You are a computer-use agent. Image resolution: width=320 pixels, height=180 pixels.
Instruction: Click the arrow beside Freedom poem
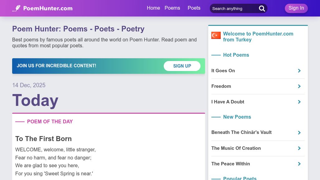[x=299, y=86]
